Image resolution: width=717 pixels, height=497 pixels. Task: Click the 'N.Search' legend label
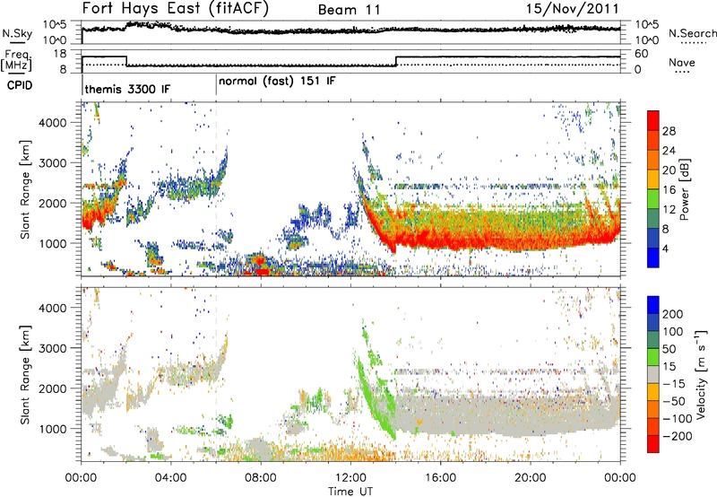(692, 33)
